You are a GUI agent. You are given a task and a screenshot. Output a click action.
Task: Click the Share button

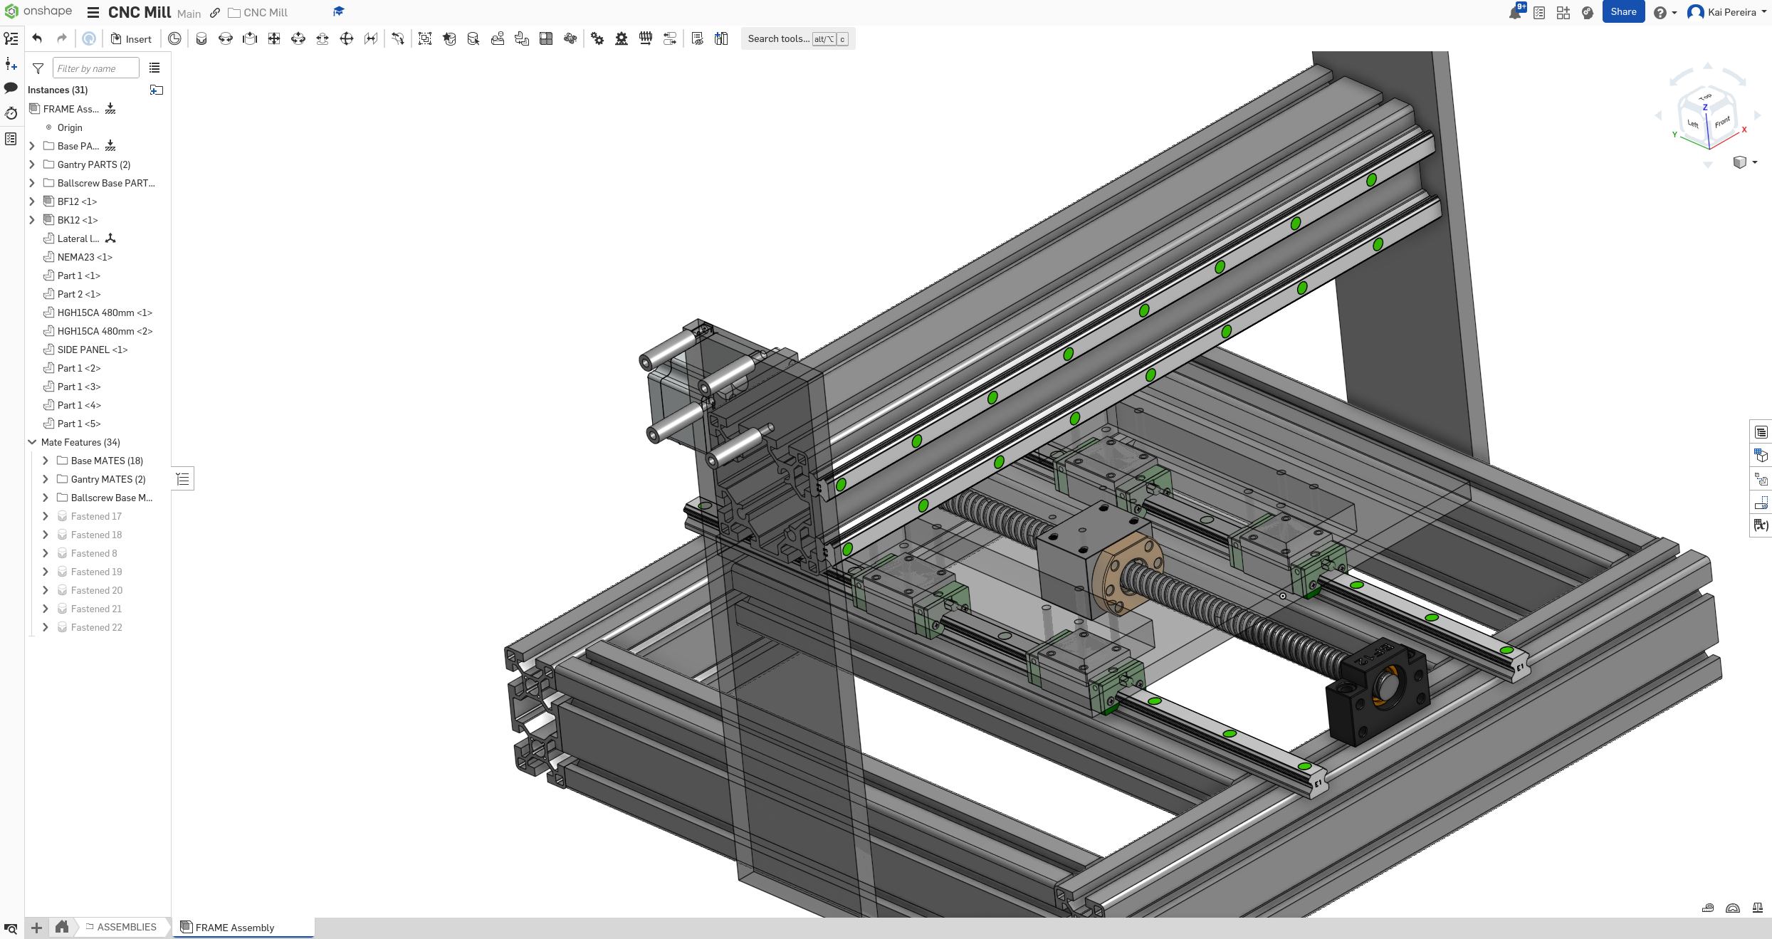click(x=1622, y=12)
